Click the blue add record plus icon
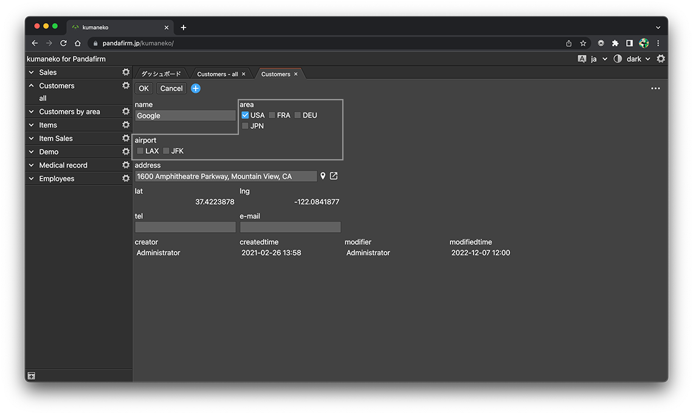Image resolution: width=693 pixels, height=415 pixels. coord(196,89)
